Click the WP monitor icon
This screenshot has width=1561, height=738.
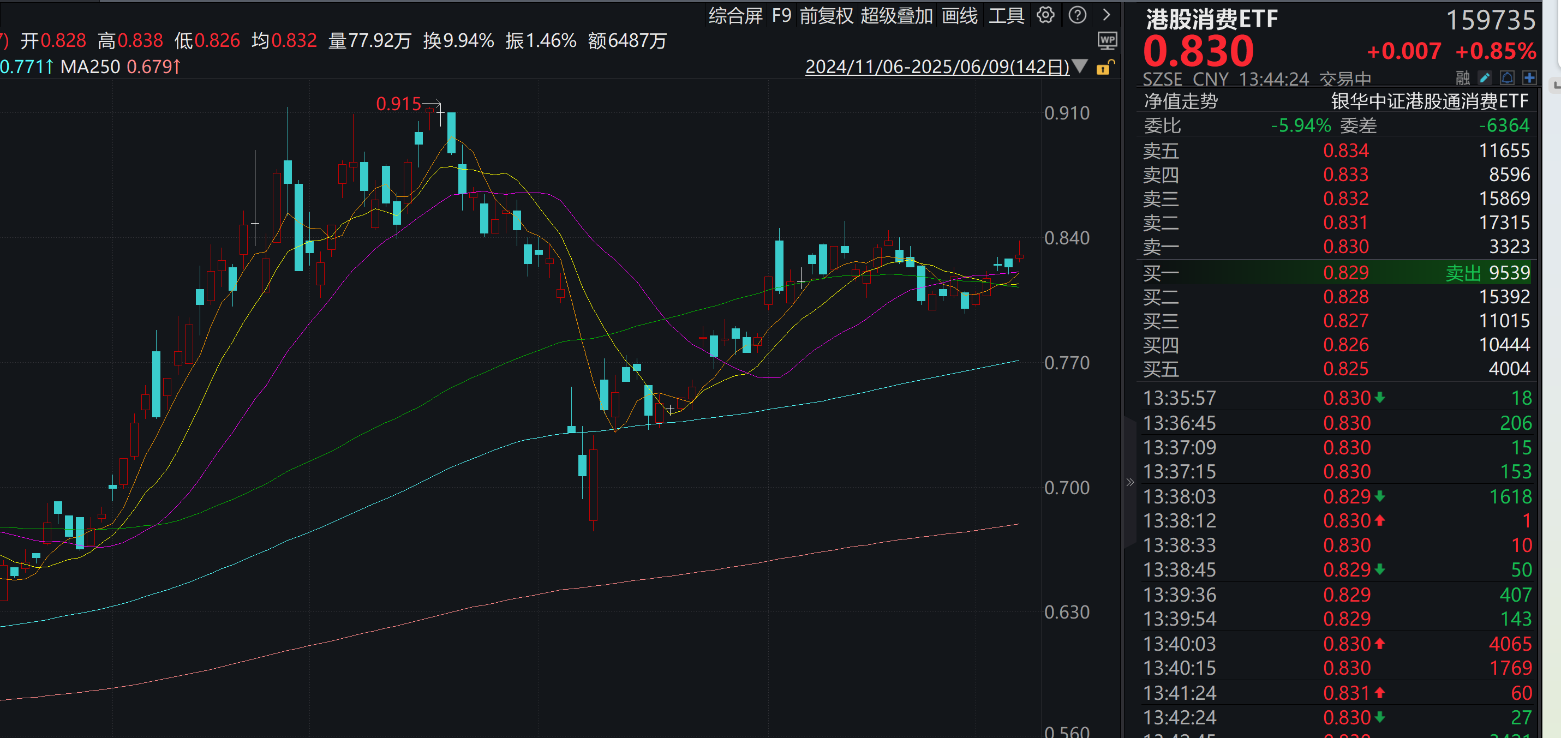1107,41
